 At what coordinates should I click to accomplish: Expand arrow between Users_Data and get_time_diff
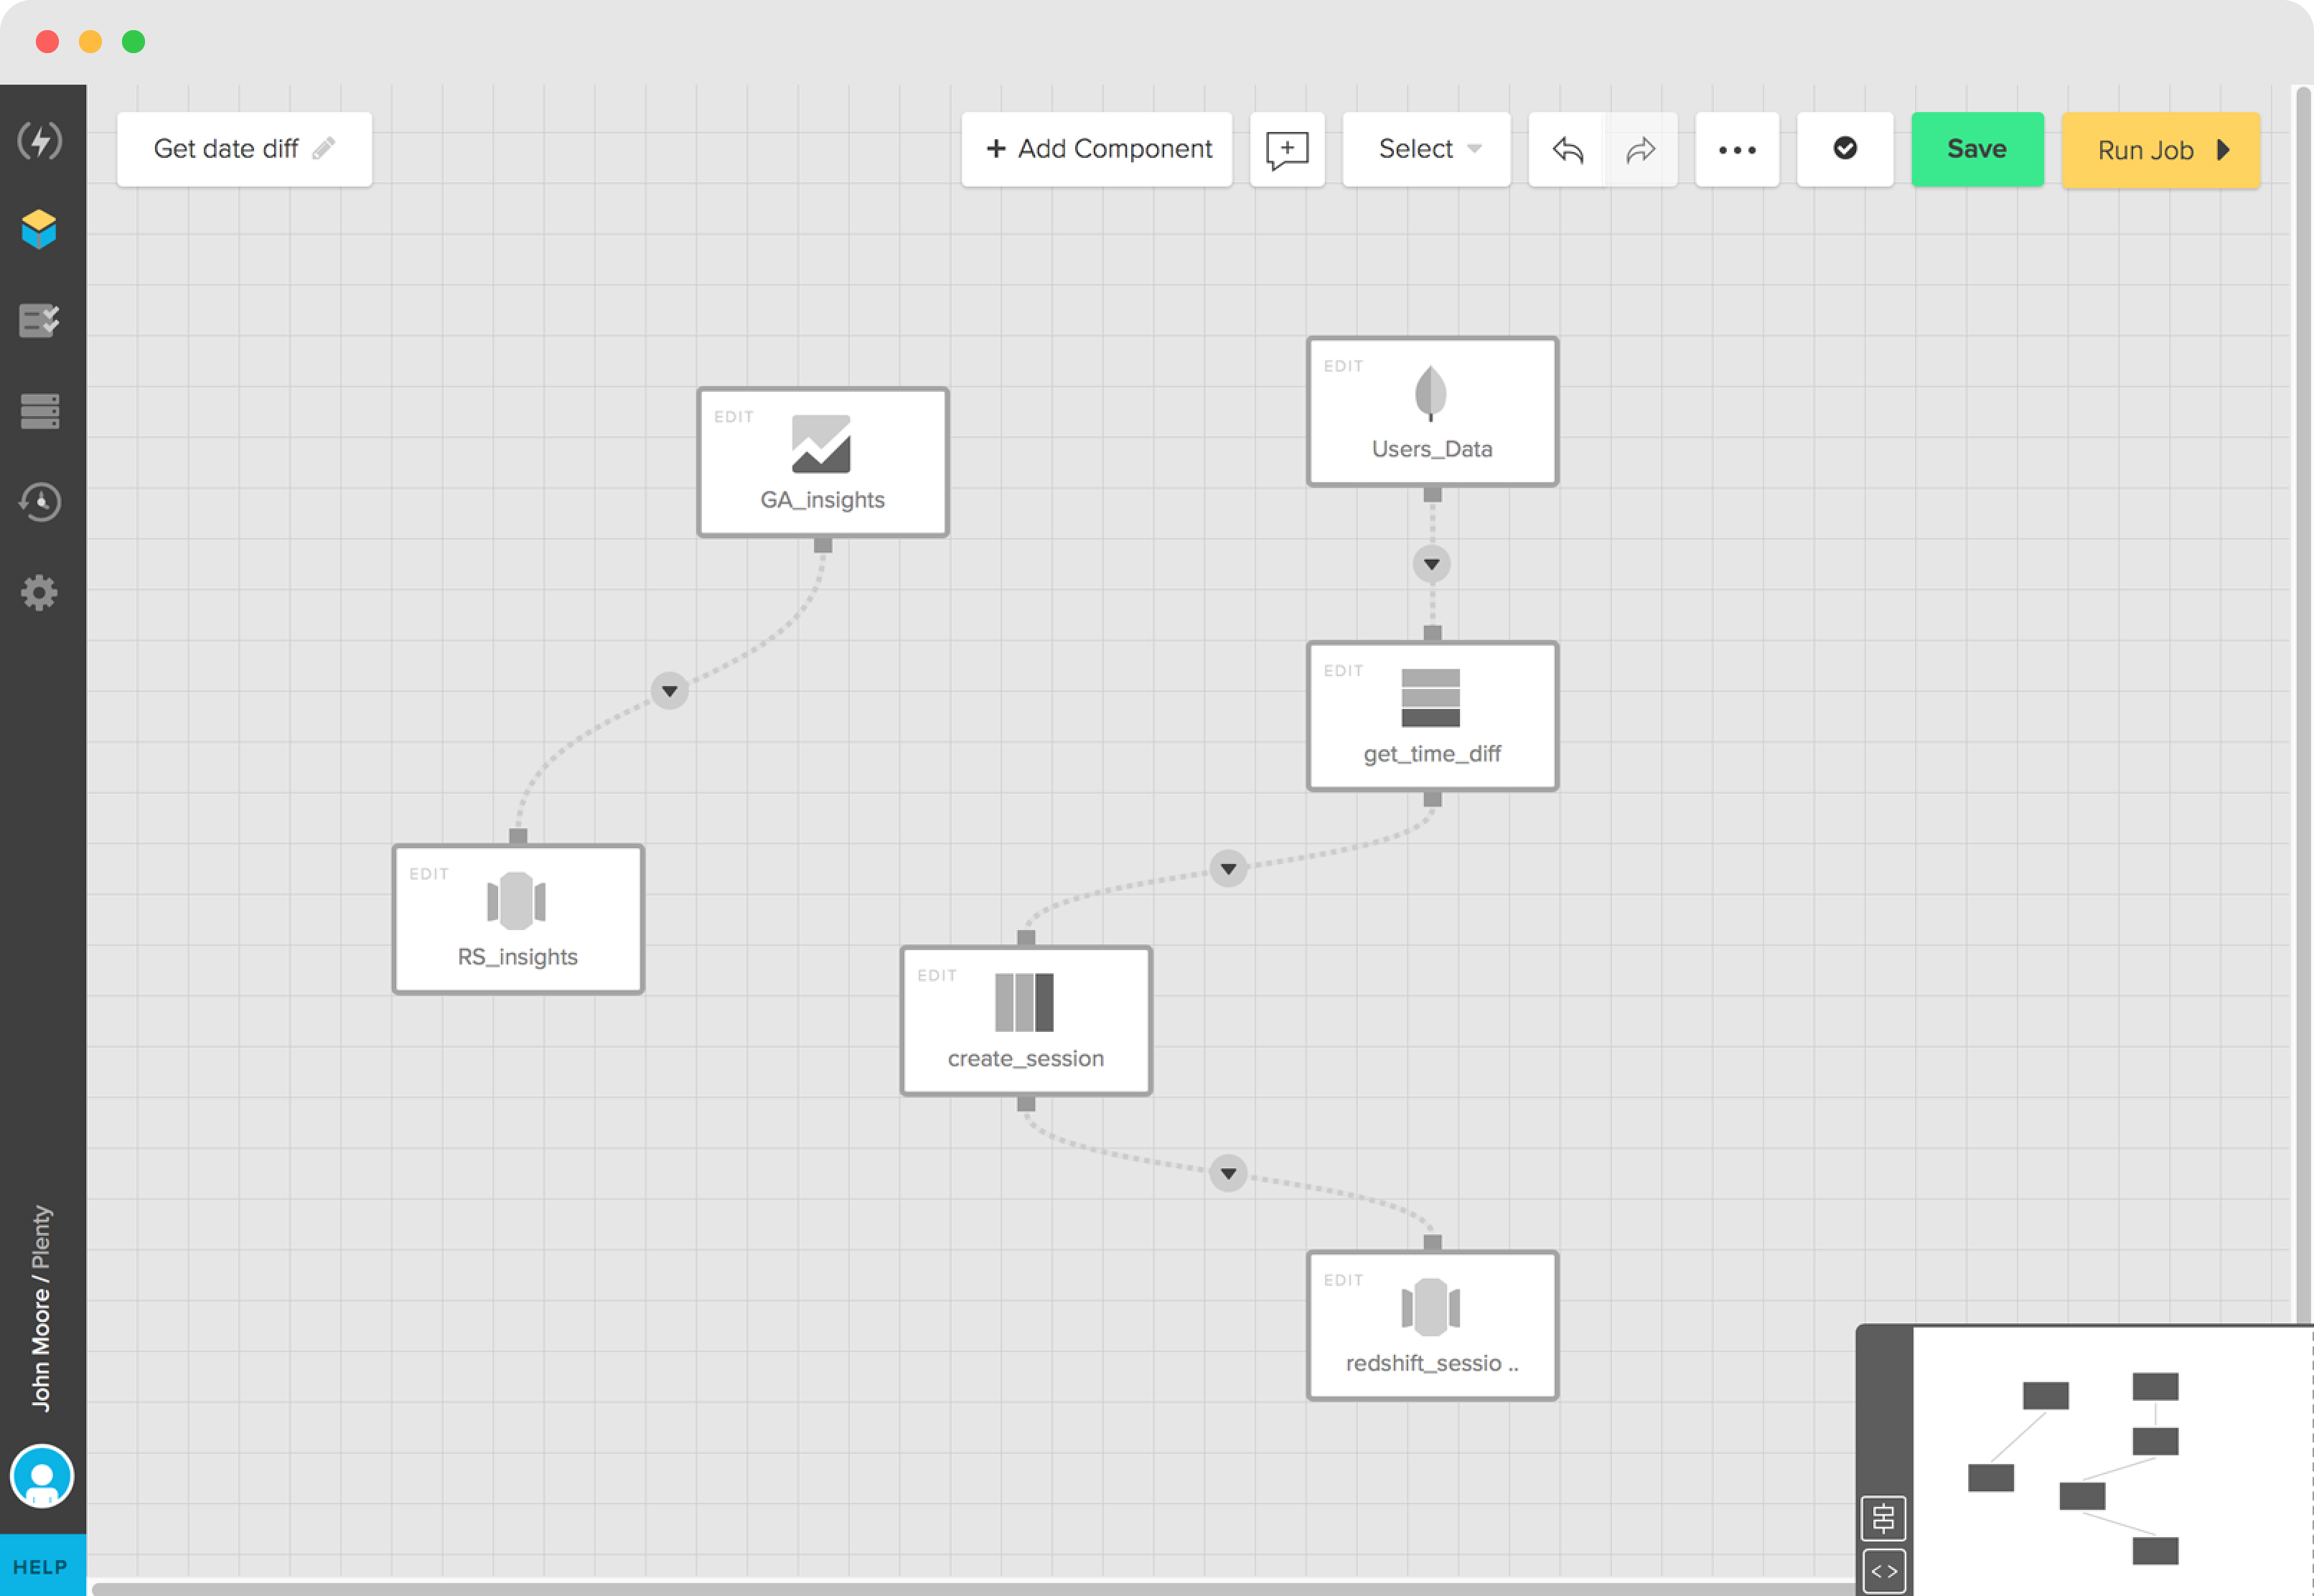pos(1432,564)
